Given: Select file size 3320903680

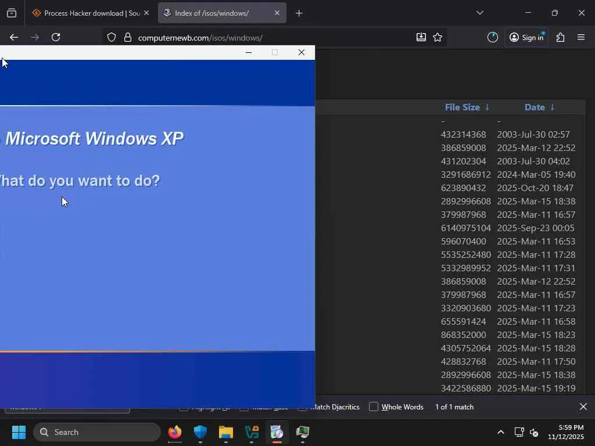Looking at the screenshot, I should pos(465,308).
